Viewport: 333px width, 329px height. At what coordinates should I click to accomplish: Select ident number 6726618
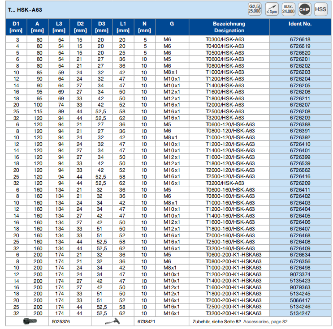coord(300,39)
